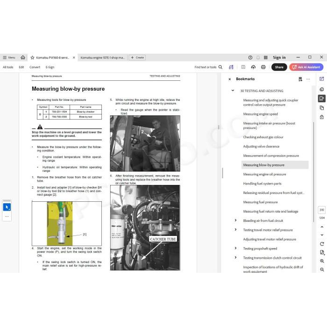The image size is (327, 327).
Task: Open bookmark Measuring fuel return rate and leakage
Action: tap(270, 212)
